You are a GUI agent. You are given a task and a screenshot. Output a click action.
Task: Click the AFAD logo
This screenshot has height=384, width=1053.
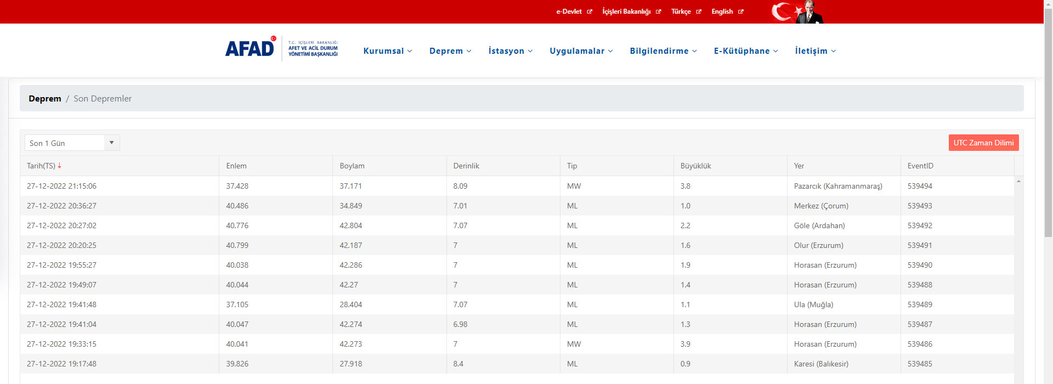[281, 49]
